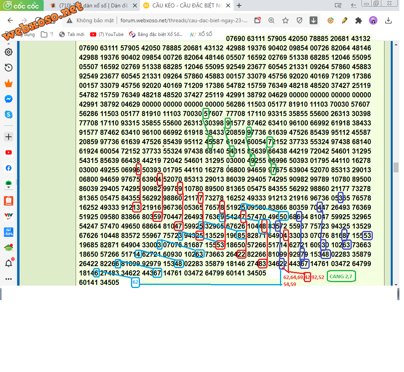
Task: Open Messenger from the sidebar
Action: [x=9, y=99]
